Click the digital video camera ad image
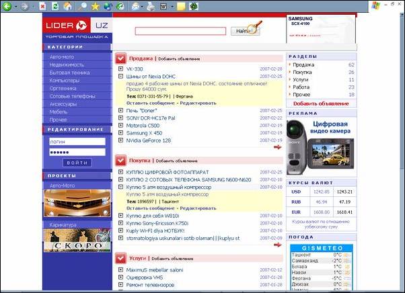Viewport: 405px width, 293px height. tap(320, 146)
